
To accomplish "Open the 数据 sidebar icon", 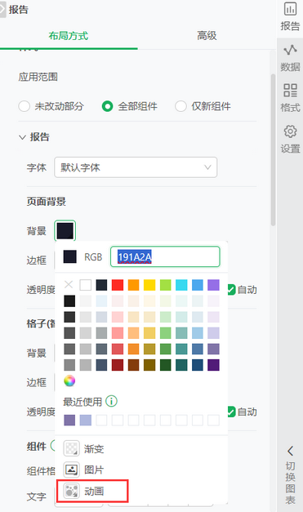I will coord(290,50).
